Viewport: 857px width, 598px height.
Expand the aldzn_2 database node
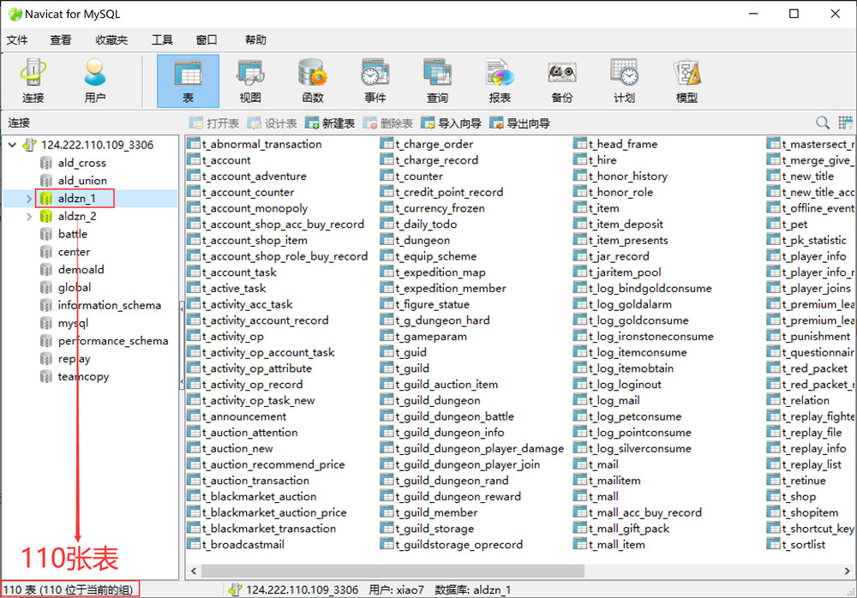point(29,217)
